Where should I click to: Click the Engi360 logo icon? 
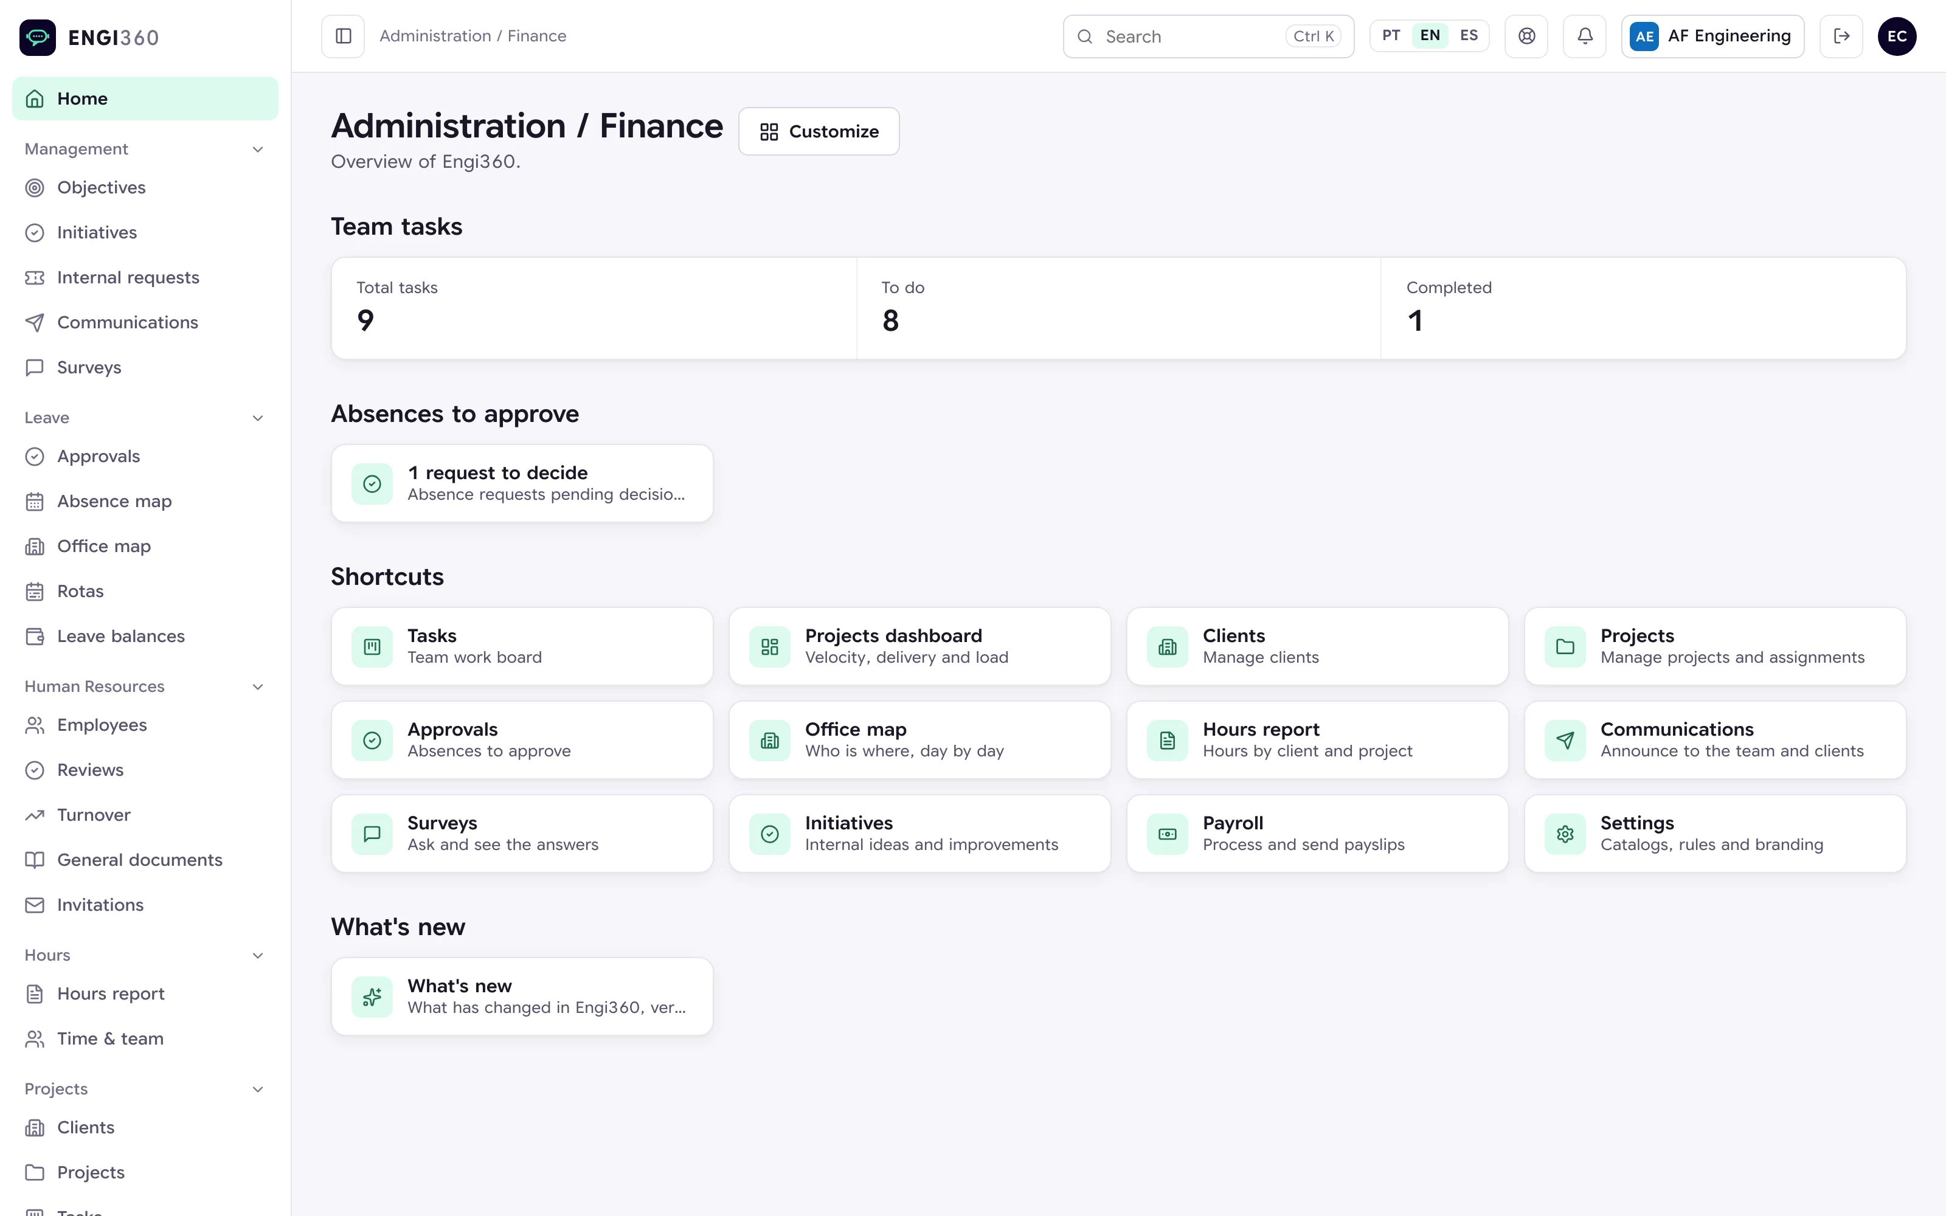pos(37,37)
